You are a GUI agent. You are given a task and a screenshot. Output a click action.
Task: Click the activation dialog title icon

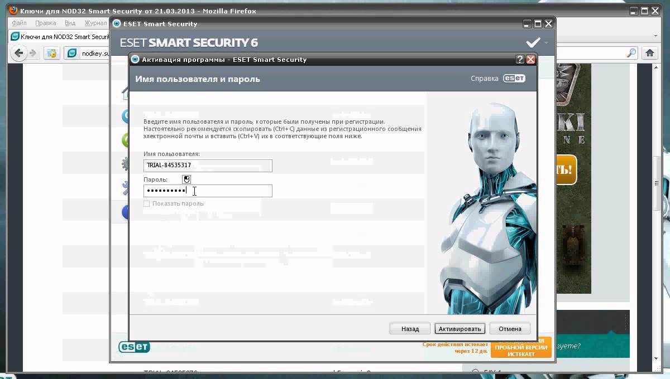point(135,59)
